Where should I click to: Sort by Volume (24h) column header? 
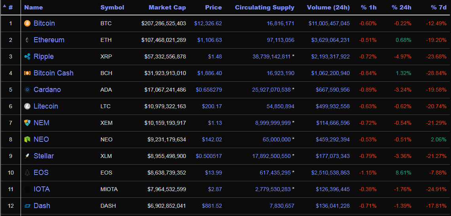point(328,8)
